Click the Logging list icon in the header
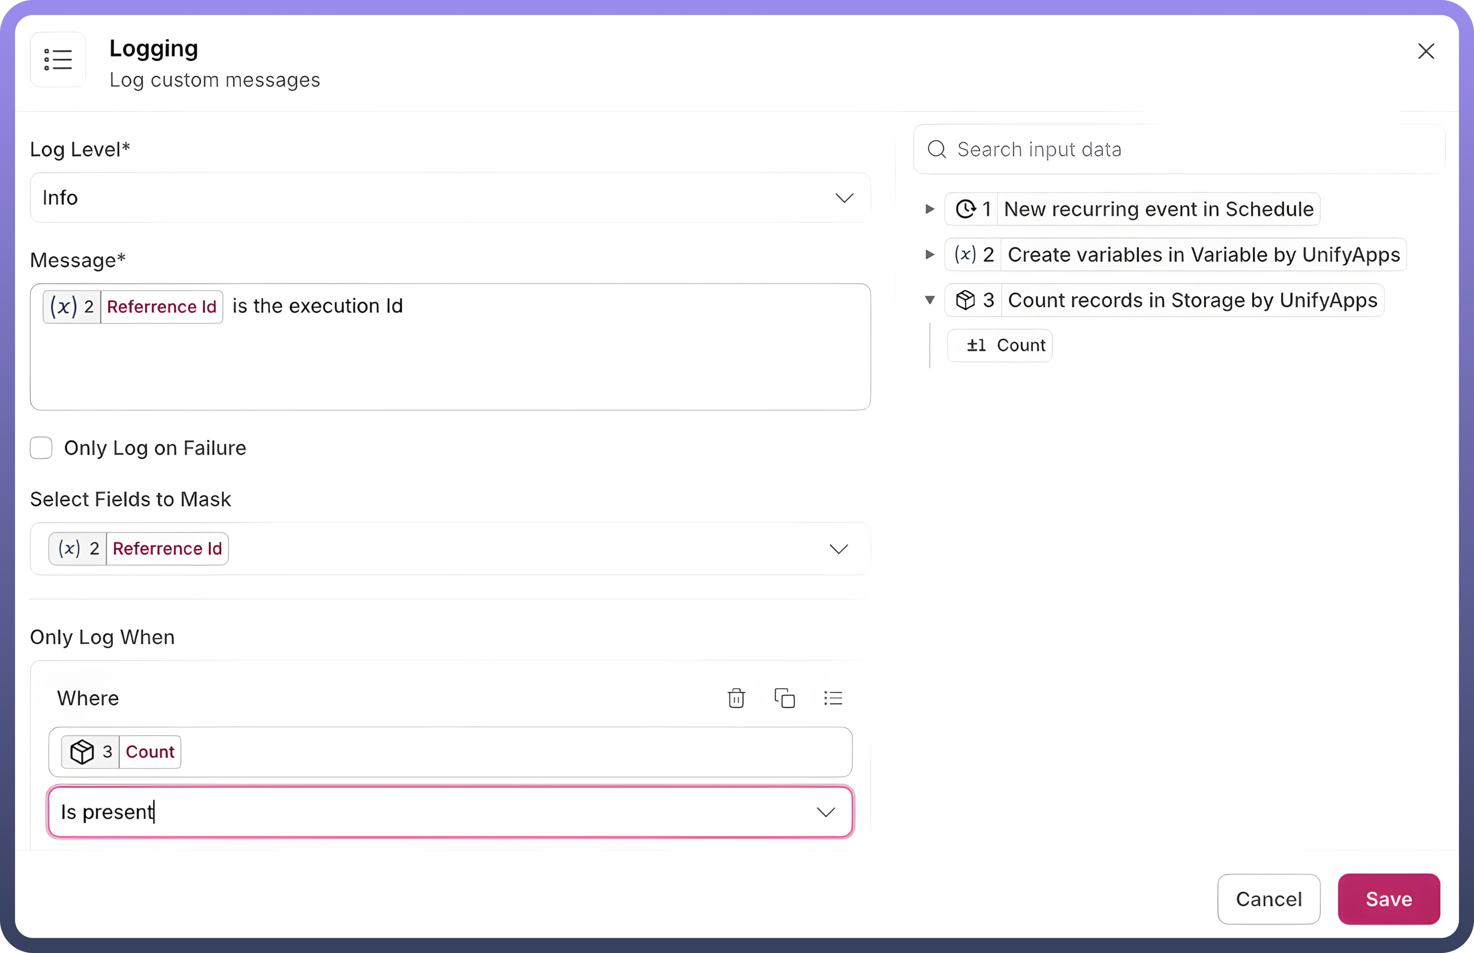This screenshot has height=953, width=1474. click(58, 60)
